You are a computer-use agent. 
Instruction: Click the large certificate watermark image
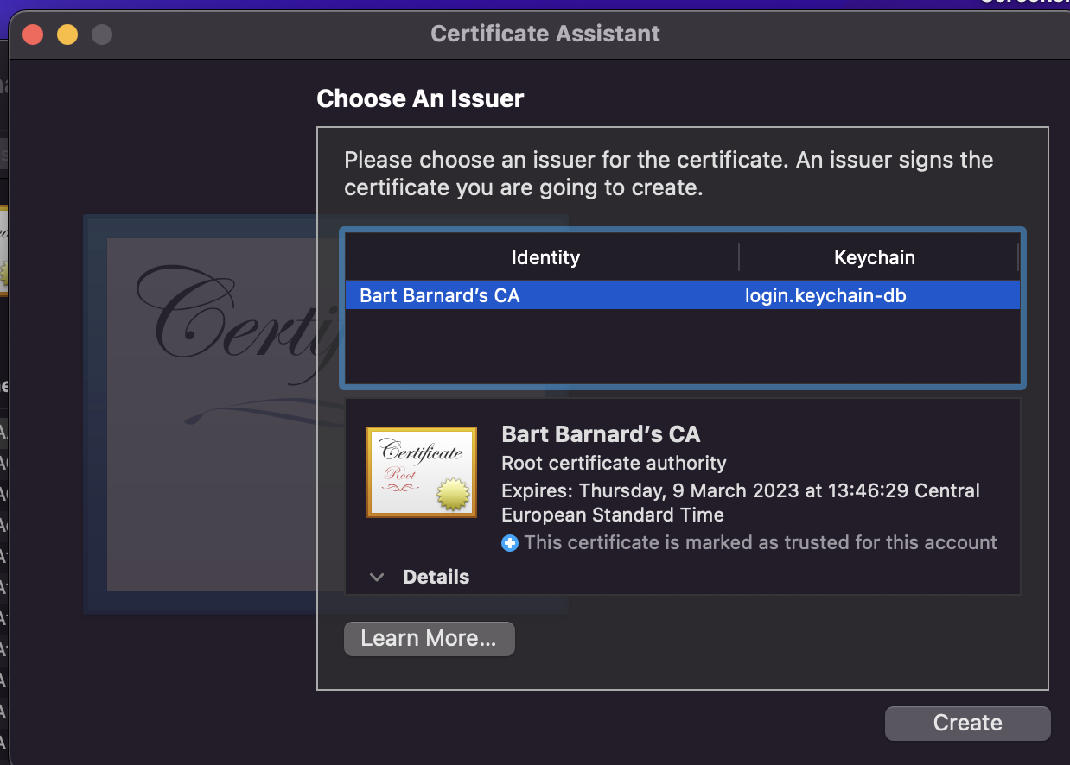[x=207, y=414]
